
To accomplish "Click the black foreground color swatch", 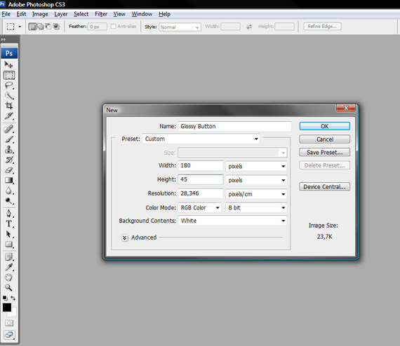I will click(x=7, y=307).
